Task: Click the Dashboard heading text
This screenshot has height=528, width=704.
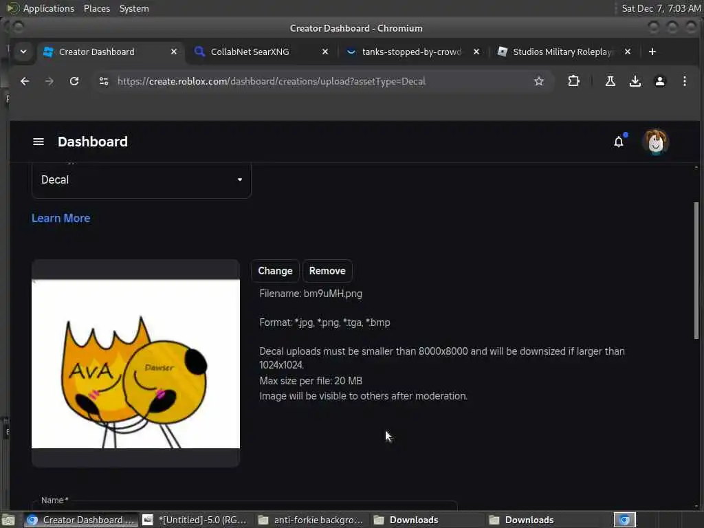Action: click(x=93, y=142)
